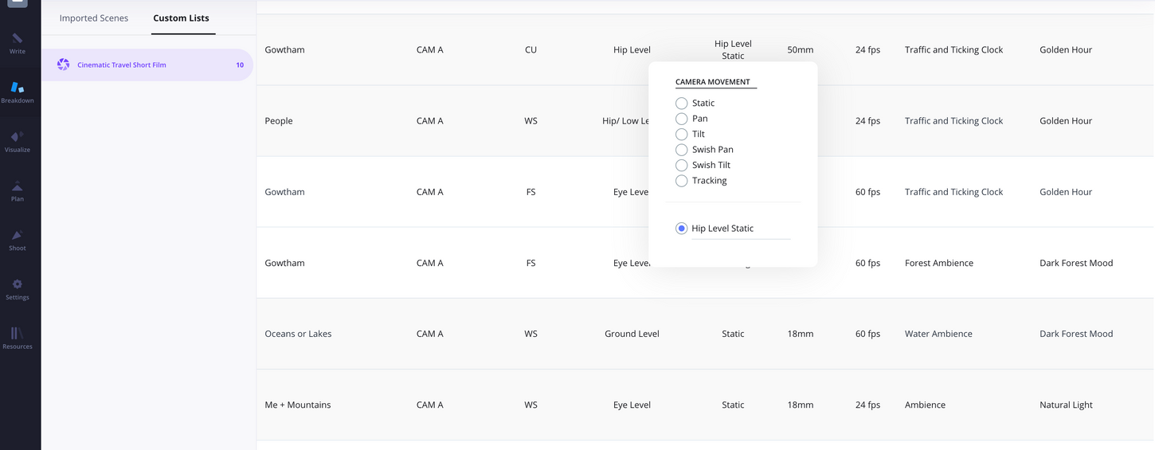Choose the Tracking radio button
The width and height of the screenshot is (1155, 450).
[682, 181]
